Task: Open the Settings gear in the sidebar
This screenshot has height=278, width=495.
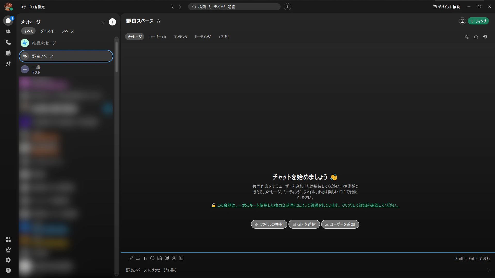Action: 8,260
